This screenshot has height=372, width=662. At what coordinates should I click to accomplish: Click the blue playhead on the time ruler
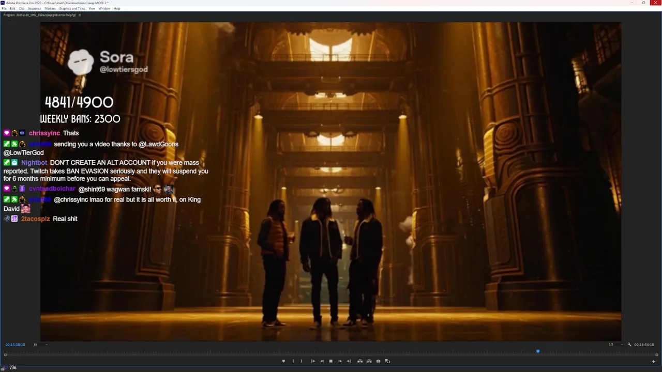[538, 351]
